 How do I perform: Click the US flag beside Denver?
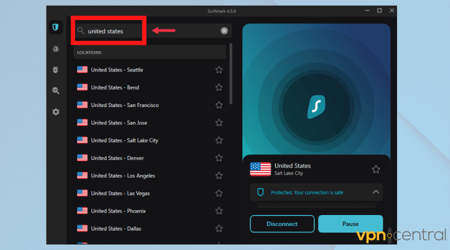coord(82,157)
